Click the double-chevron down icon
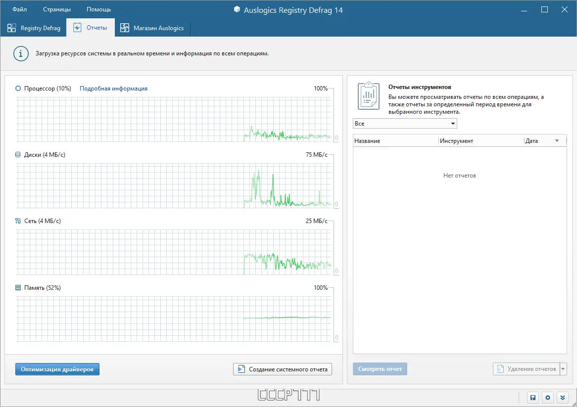This screenshot has height=407, width=577. click(x=563, y=398)
